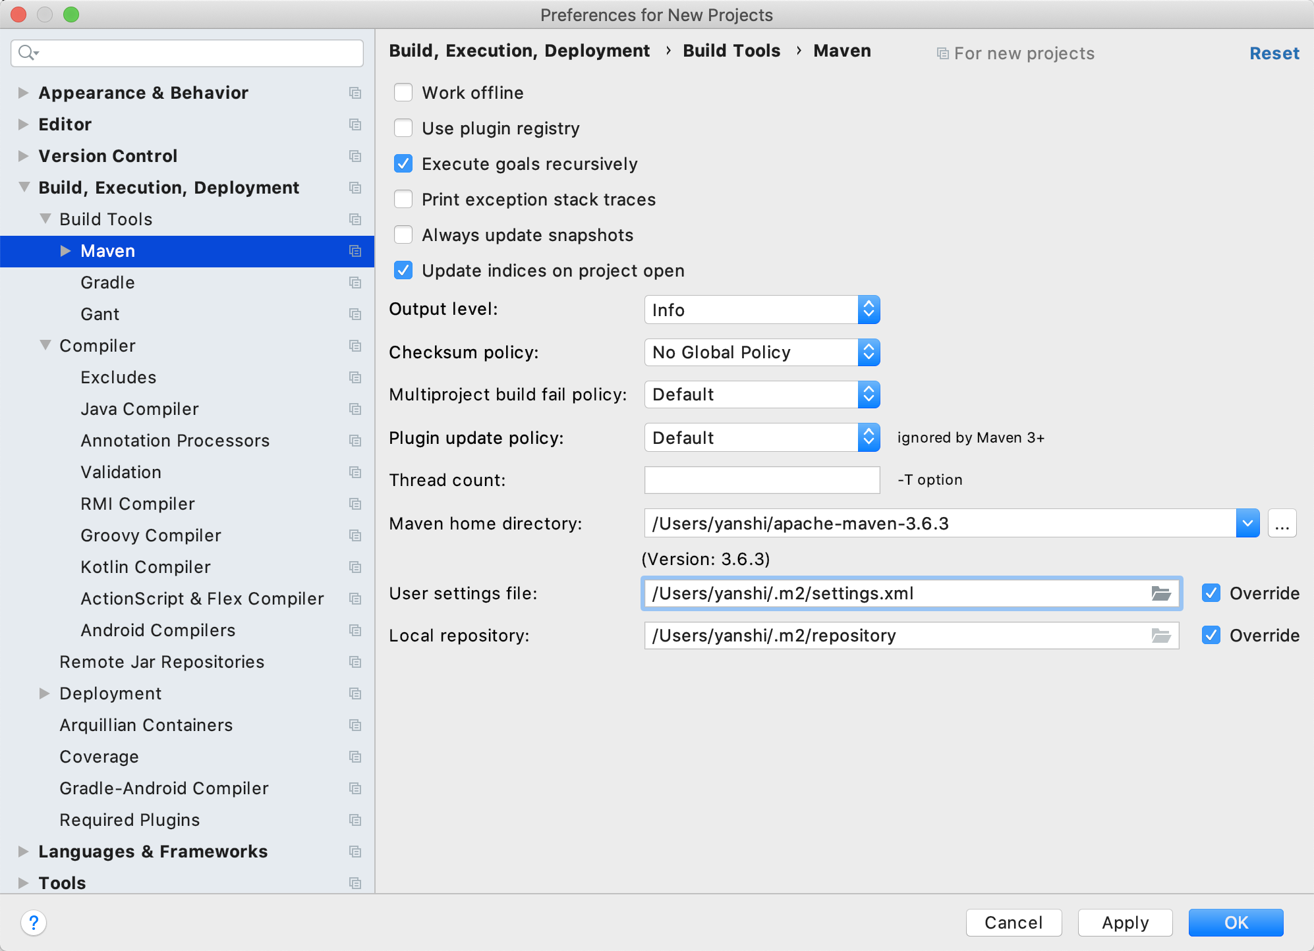
Task: Expand the Deployment tree node
Action: pyautogui.click(x=44, y=693)
